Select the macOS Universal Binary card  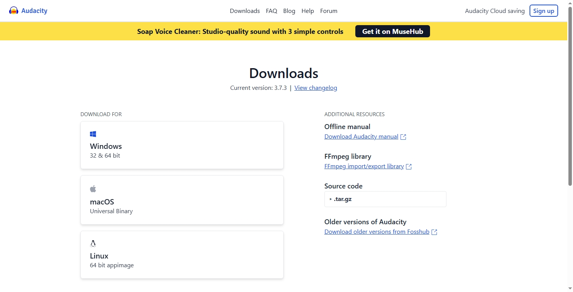(182, 200)
